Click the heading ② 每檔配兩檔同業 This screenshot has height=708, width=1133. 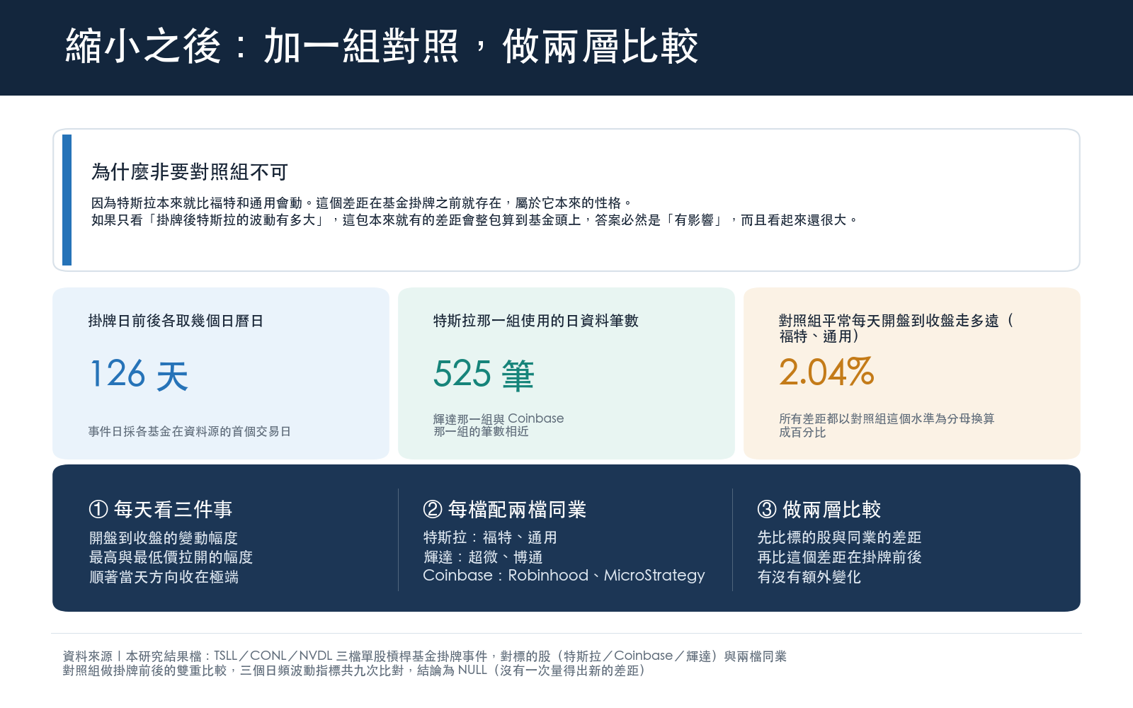[x=505, y=509]
